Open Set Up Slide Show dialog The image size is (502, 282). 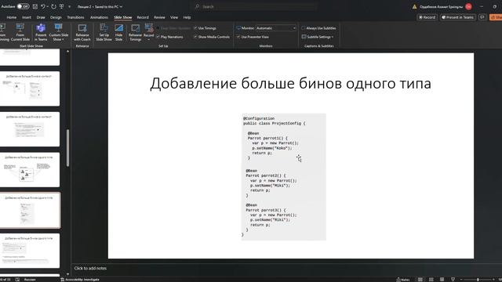click(104, 32)
